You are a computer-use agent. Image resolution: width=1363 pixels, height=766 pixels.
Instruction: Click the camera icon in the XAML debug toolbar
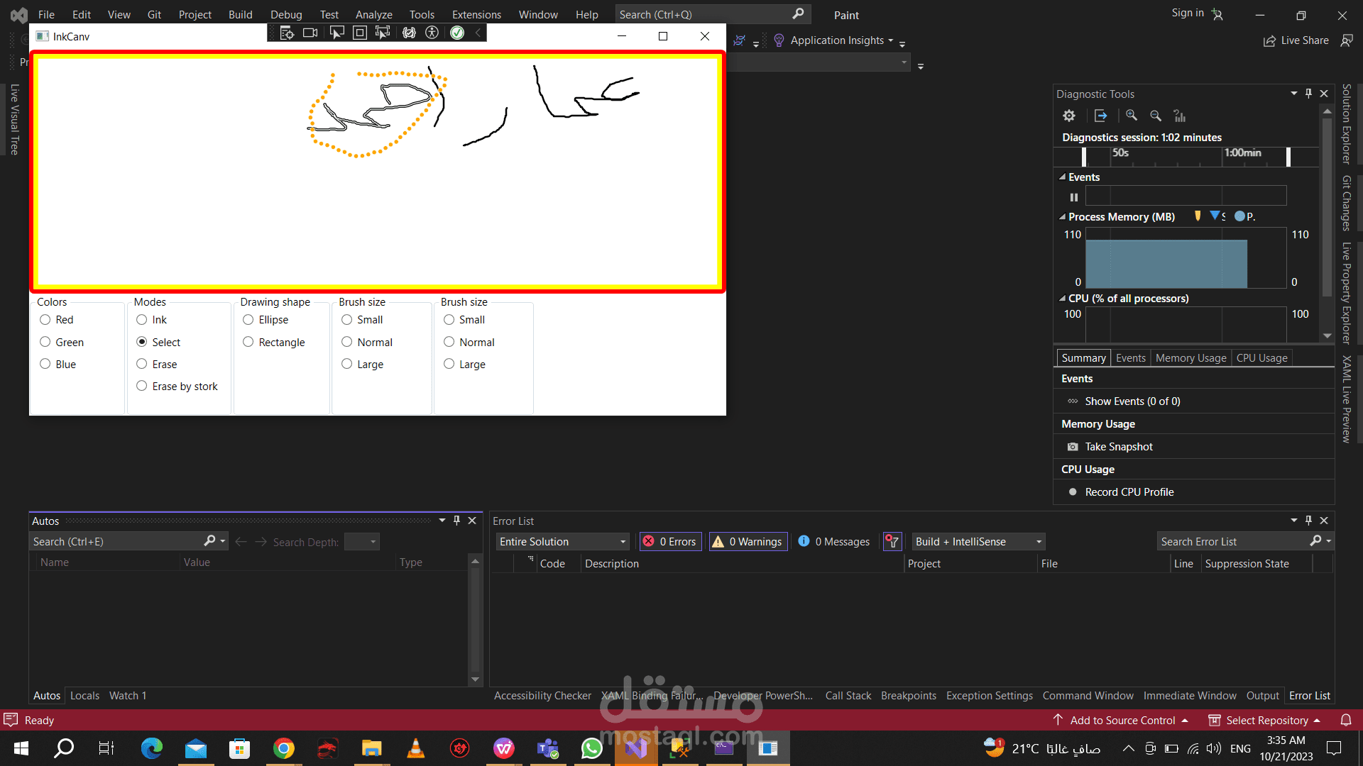[x=310, y=33]
